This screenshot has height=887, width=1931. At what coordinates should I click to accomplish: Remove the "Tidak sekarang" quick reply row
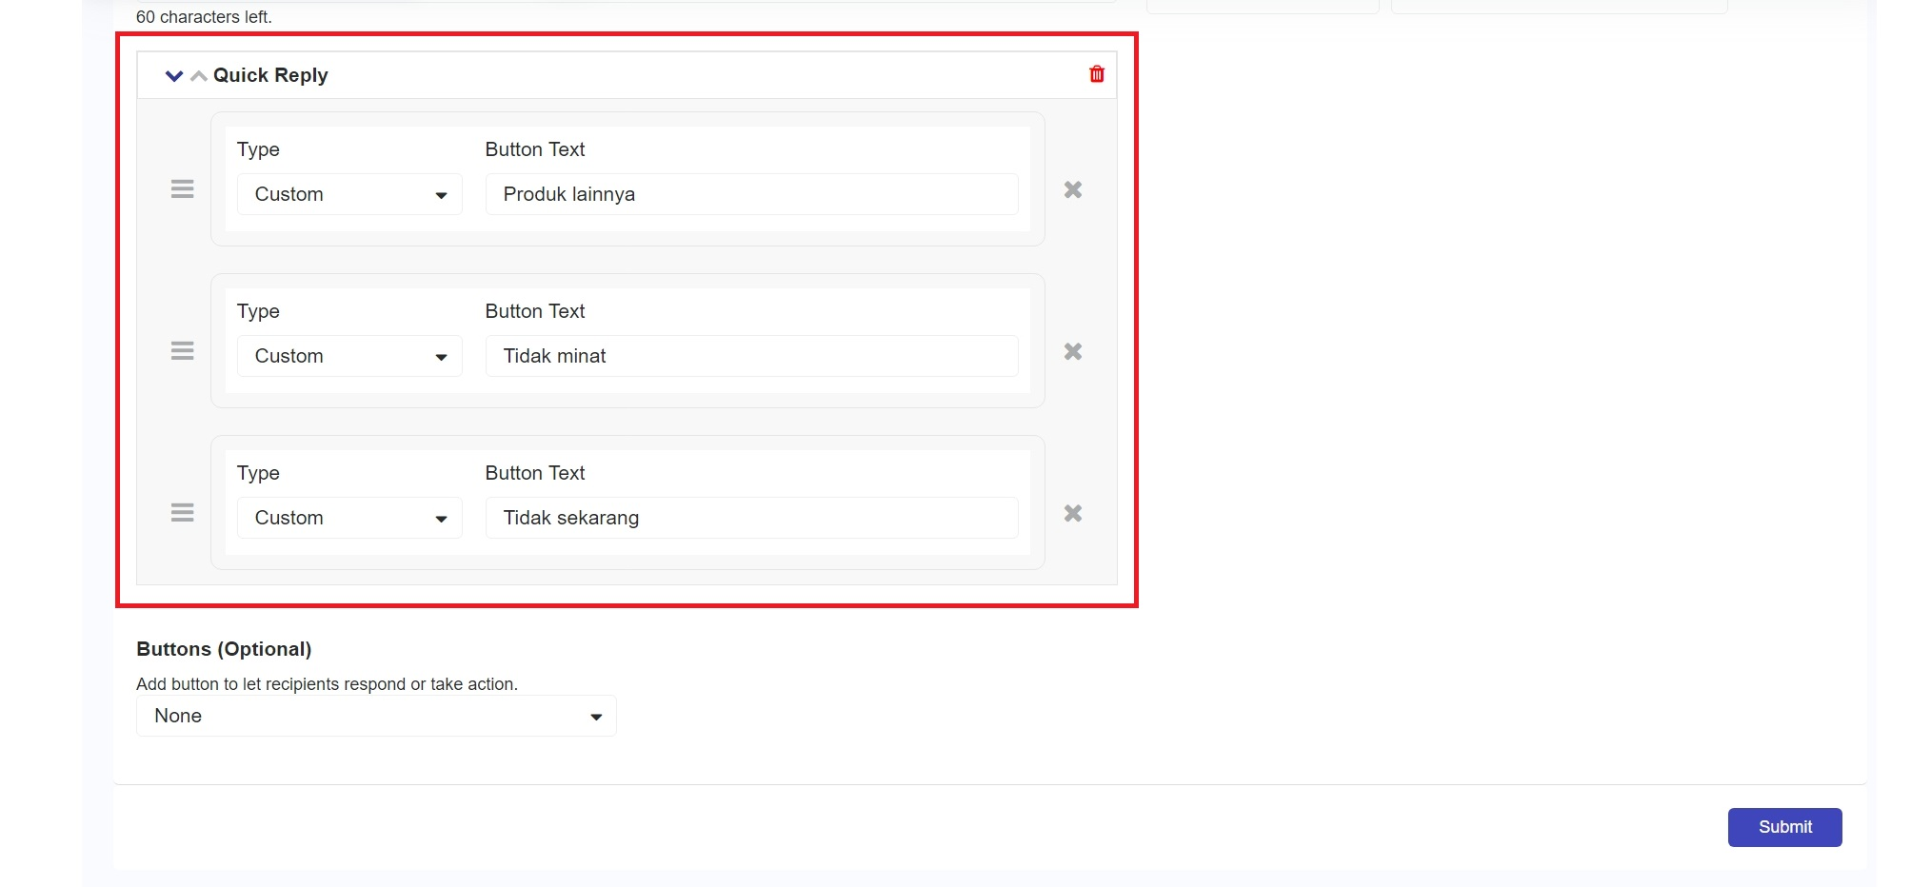click(x=1072, y=513)
